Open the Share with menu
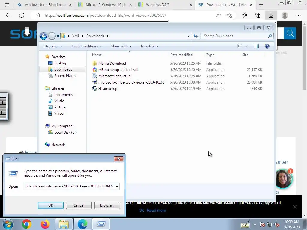The height and width of the screenshot is (230, 307). (x=121, y=46)
